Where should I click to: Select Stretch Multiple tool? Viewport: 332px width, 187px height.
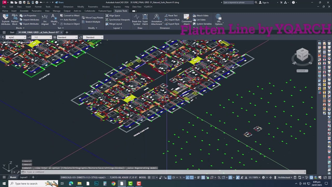click(91, 22)
